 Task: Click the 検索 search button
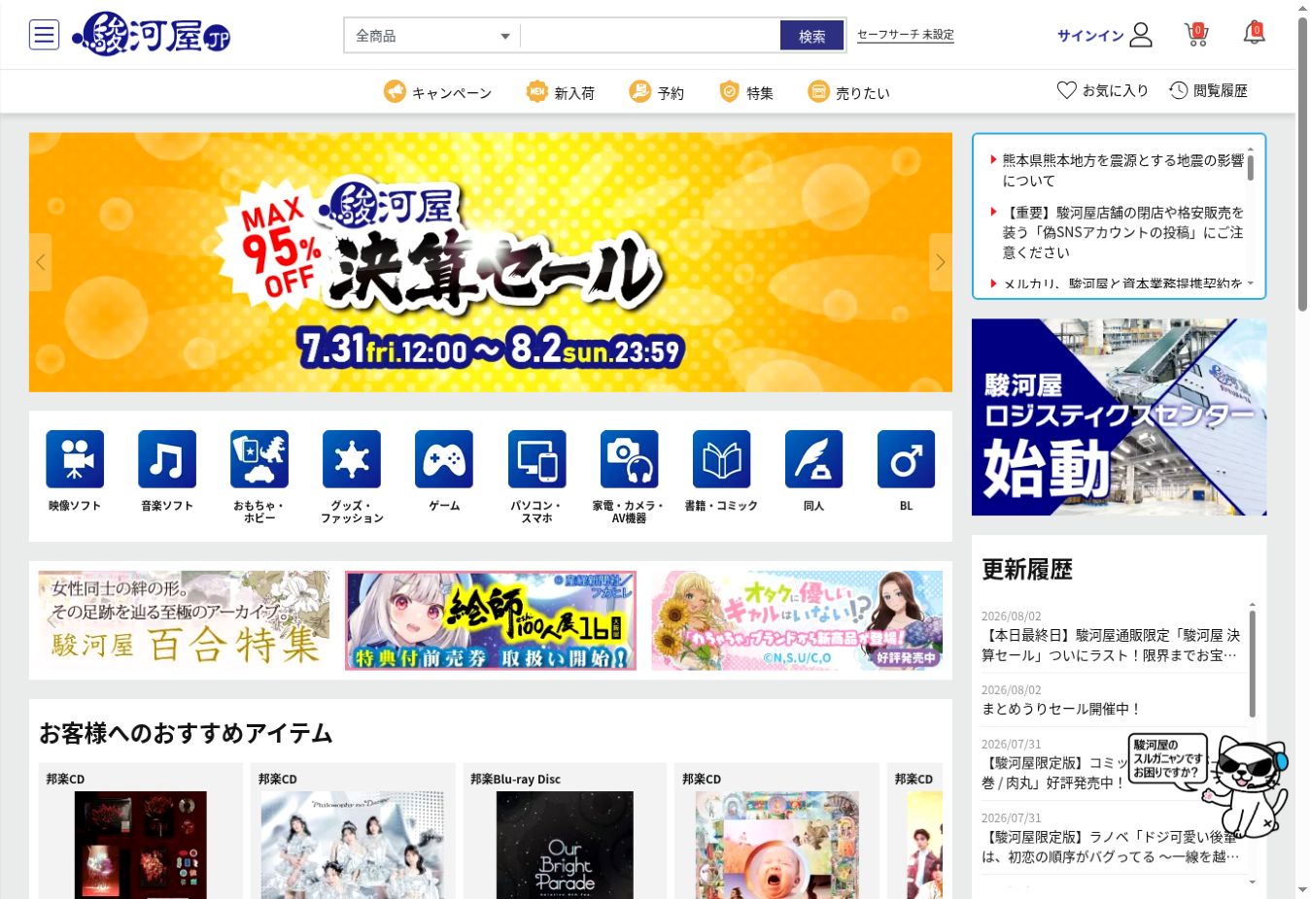pyautogui.click(x=812, y=36)
